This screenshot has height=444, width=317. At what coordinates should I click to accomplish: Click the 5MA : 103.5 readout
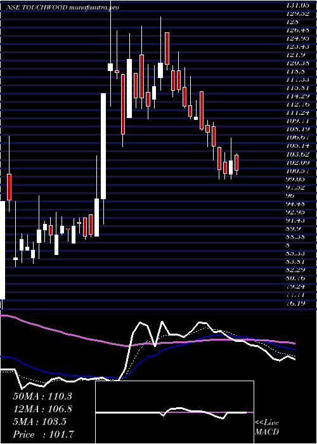[x=39, y=422]
